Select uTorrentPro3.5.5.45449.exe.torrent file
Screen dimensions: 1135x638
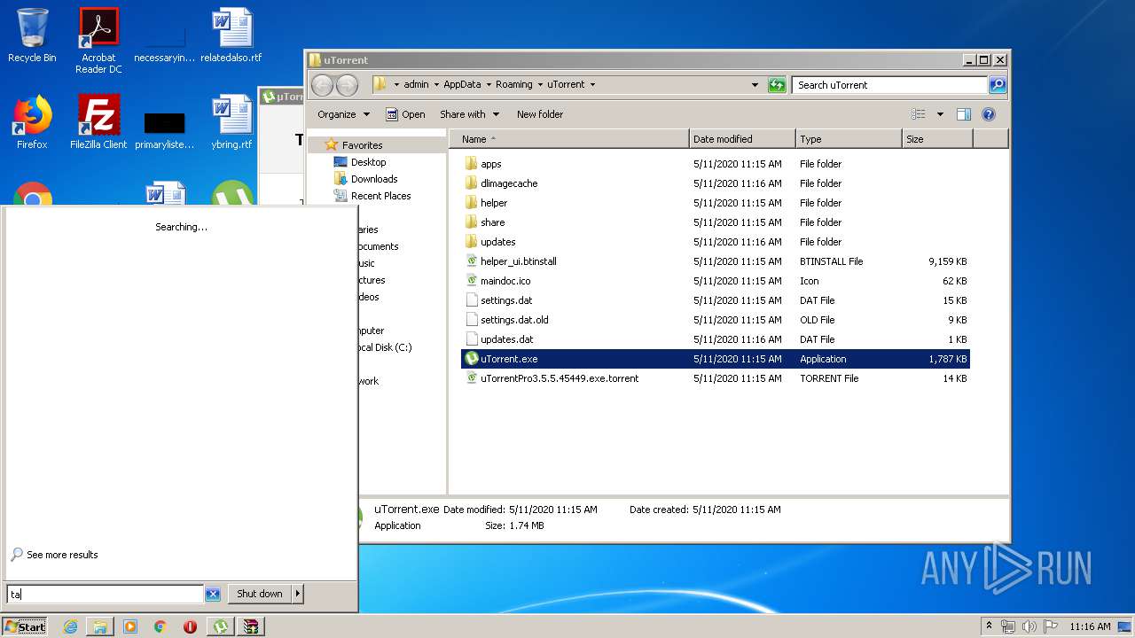552,378
